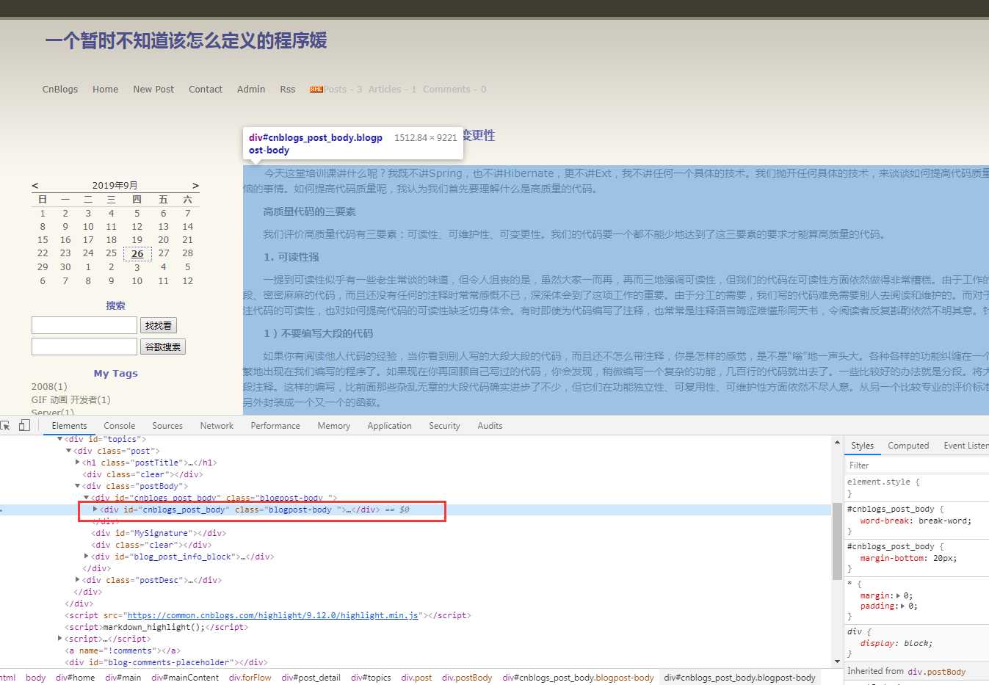Click div#topics in the breadcrumb bar
This screenshot has height=685, width=989.
371,678
